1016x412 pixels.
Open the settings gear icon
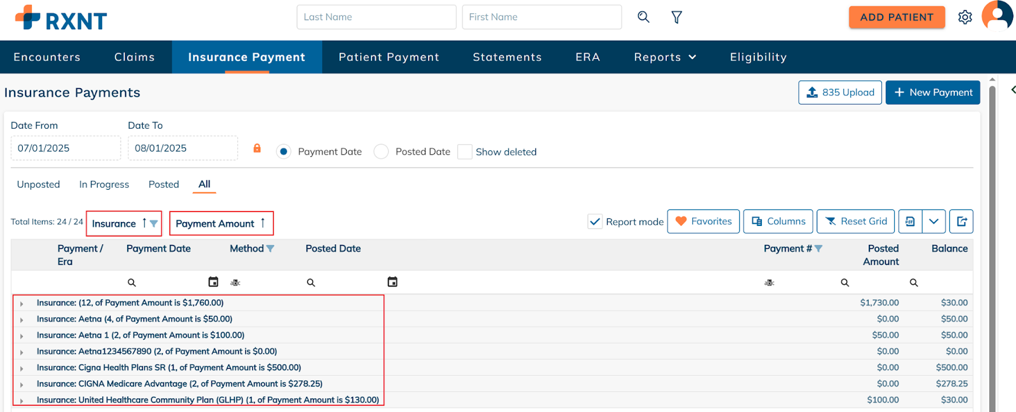pos(965,17)
